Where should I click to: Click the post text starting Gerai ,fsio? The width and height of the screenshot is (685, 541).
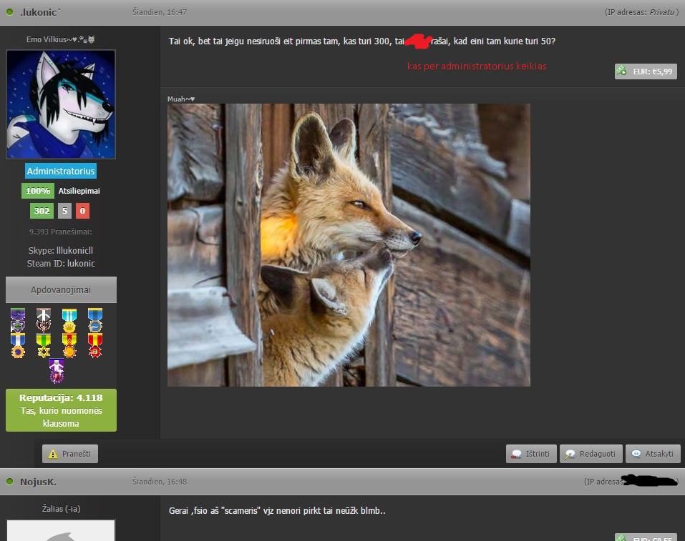[277, 510]
